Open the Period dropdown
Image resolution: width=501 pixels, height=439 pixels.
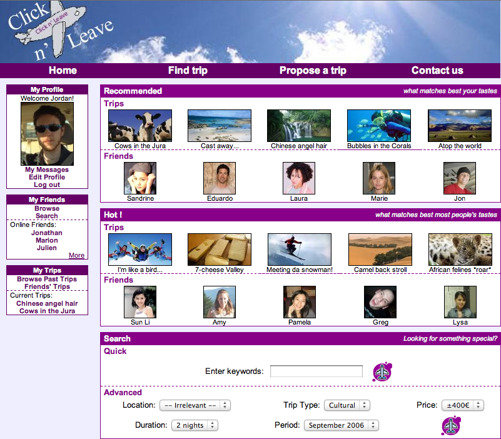(342, 425)
